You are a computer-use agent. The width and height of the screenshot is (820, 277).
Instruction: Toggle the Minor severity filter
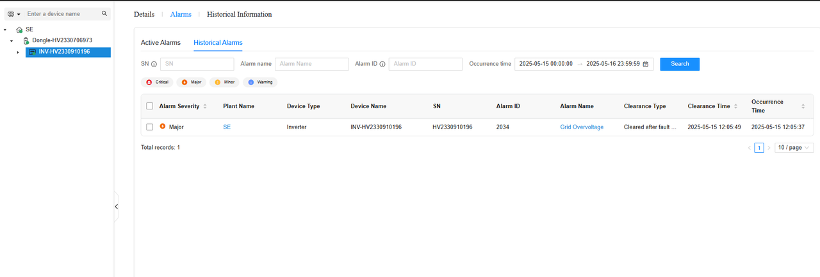(224, 82)
